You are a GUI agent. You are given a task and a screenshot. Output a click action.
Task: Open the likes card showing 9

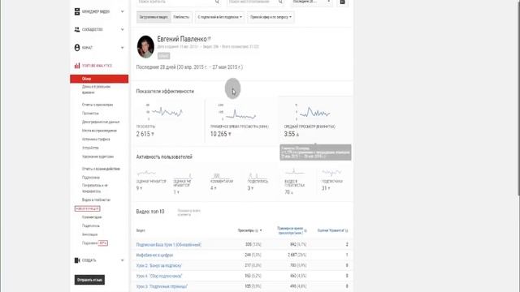(x=151, y=181)
